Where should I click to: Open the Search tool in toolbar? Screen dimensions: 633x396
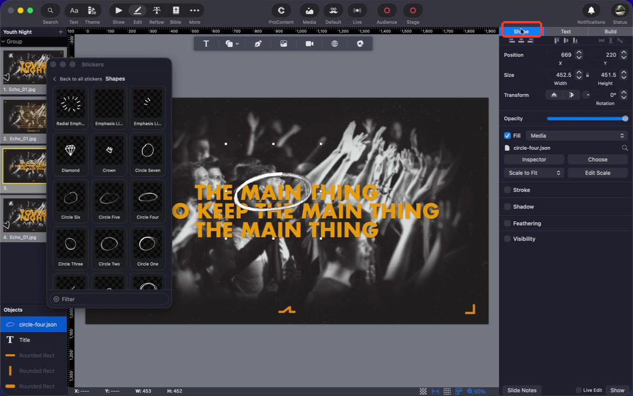[x=50, y=10]
